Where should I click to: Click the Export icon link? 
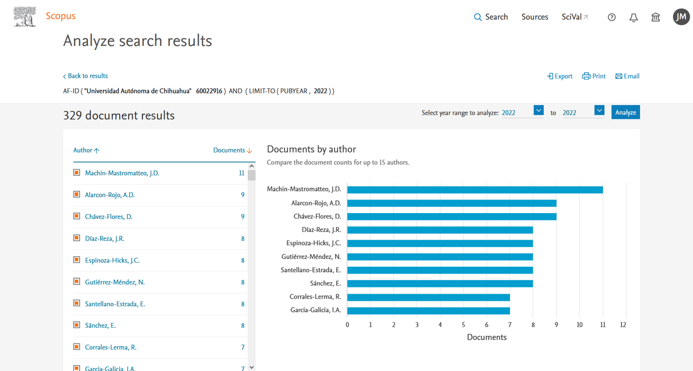559,76
